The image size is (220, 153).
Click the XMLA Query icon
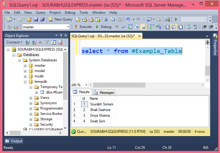click(x=98, y=19)
